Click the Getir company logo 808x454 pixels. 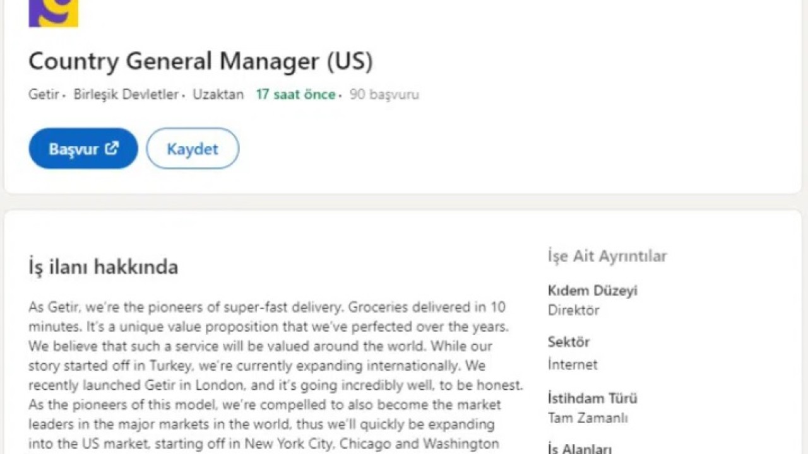[53, 13]
